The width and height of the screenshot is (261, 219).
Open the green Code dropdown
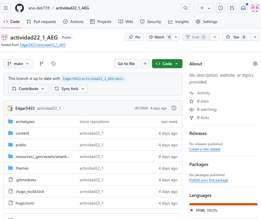[x=167, y=64]
